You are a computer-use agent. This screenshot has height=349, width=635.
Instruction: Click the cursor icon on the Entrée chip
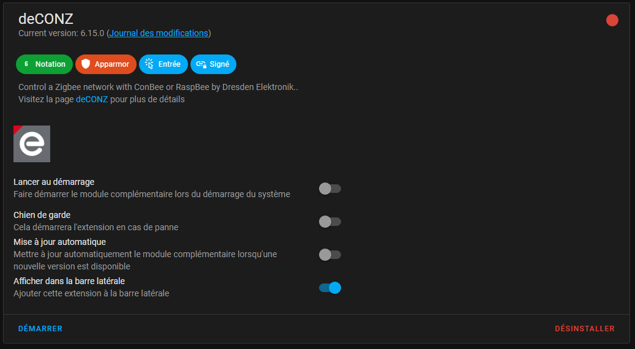149,64
